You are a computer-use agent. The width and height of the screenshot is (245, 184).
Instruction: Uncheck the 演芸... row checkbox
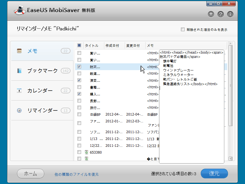79,80
